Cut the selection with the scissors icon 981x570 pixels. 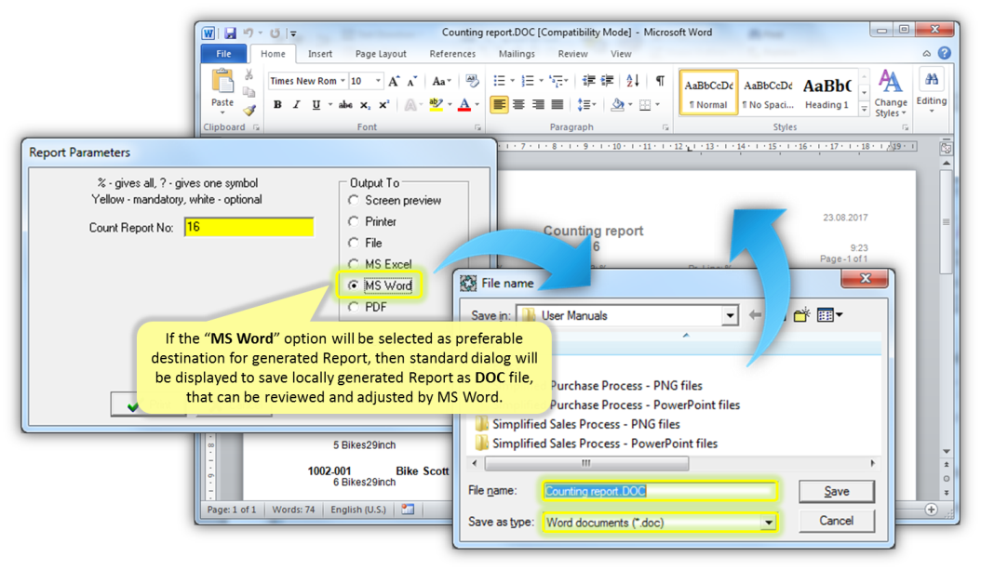[x=249, y=75]
